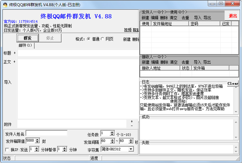The image size is (242, 163).
Task: Click the 附件 attachment field
Action: (72, 124)
